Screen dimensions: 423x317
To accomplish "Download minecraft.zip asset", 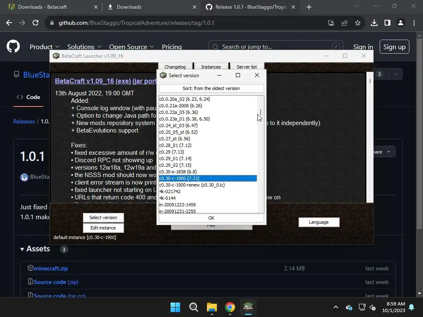I will [x=51, y=268].
